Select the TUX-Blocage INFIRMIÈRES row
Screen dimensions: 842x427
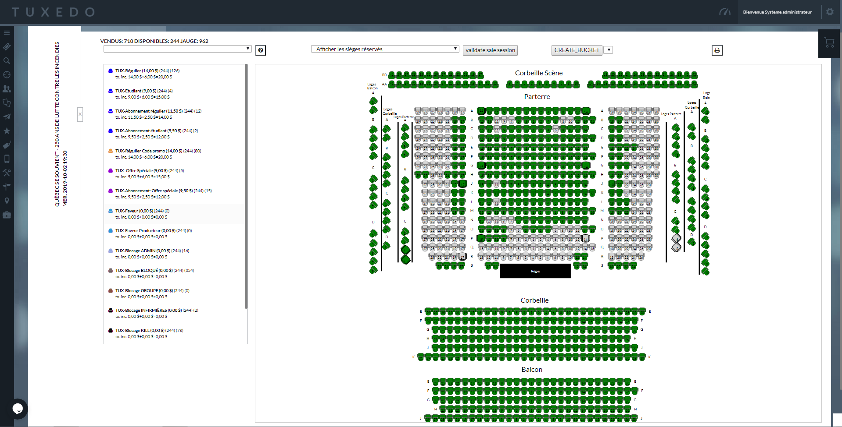click(175, 314)
